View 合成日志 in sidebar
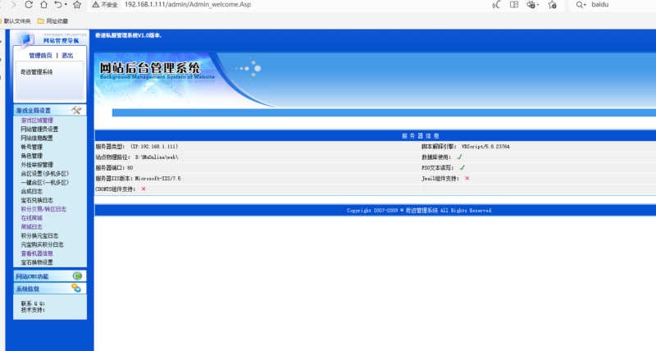Screen dimensions: 656x351 coord(32,191)
